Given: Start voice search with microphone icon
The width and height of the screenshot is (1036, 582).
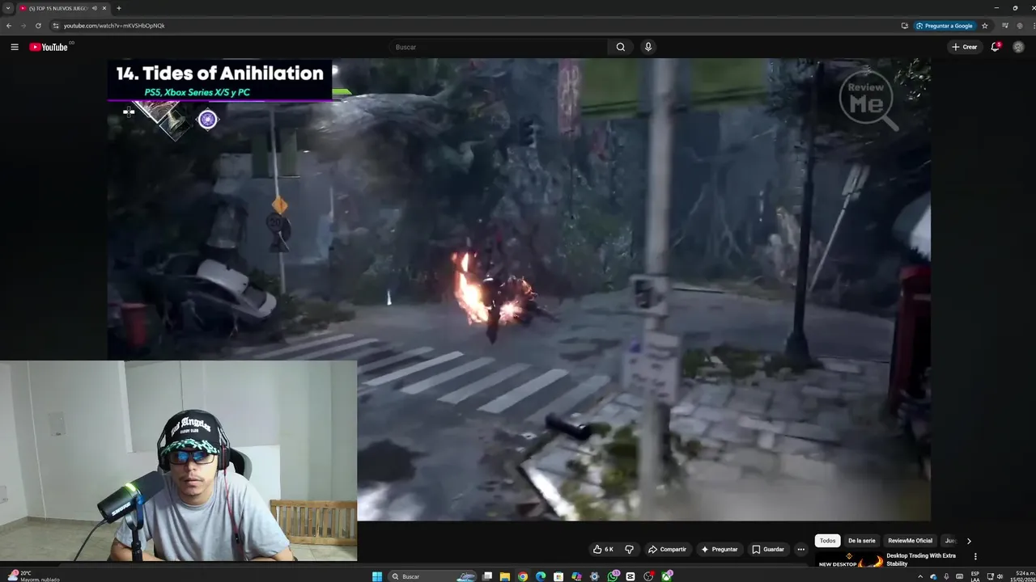Looking at the screenshot, I should 647,47.
